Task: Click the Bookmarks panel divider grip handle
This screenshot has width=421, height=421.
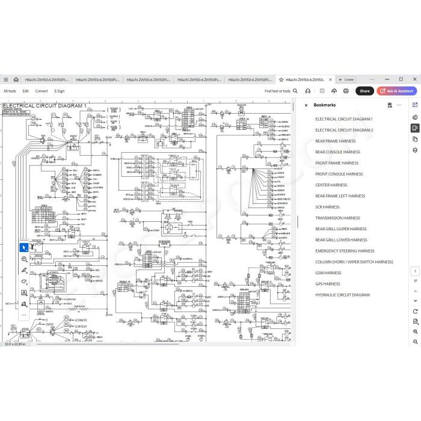Action: pyautogui.click(x=298, y=222)
